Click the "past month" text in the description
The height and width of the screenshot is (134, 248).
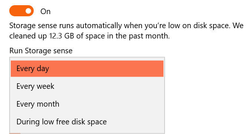[149, 36]
